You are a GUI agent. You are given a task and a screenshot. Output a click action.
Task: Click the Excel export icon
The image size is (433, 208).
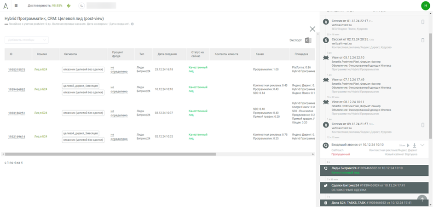[308, 40]
